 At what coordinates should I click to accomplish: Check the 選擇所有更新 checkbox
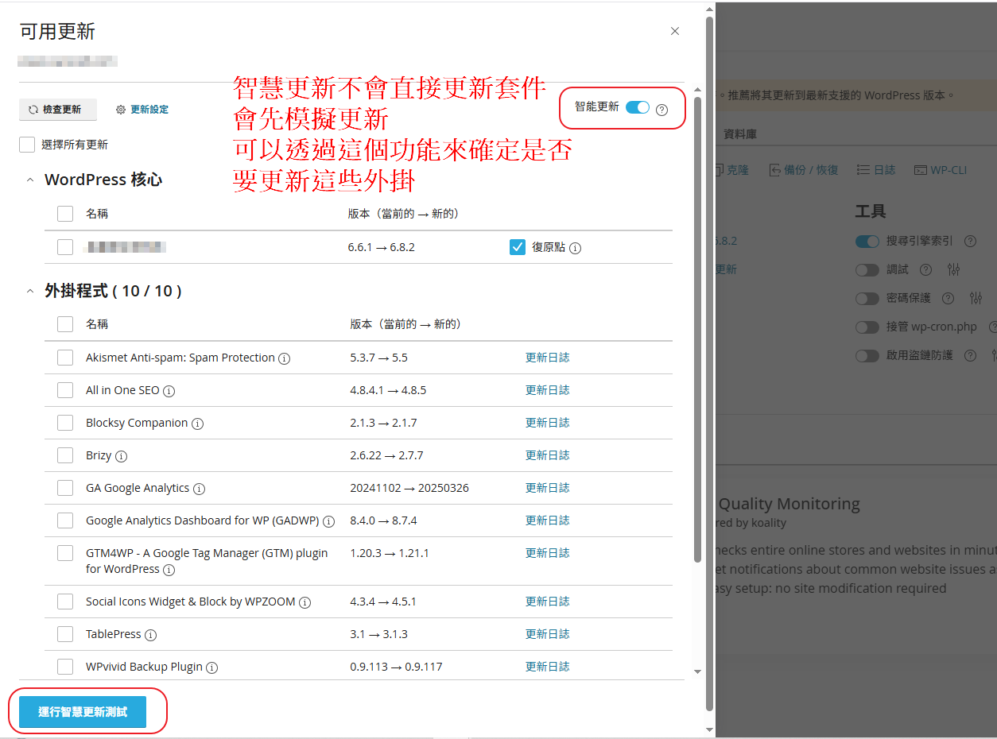tap(27, 145)
